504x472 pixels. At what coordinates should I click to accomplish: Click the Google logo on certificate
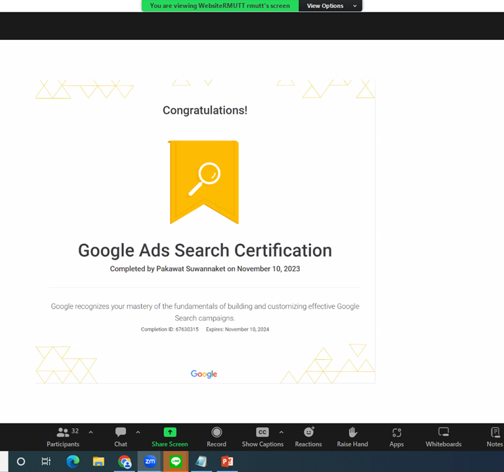pos(204,374)
